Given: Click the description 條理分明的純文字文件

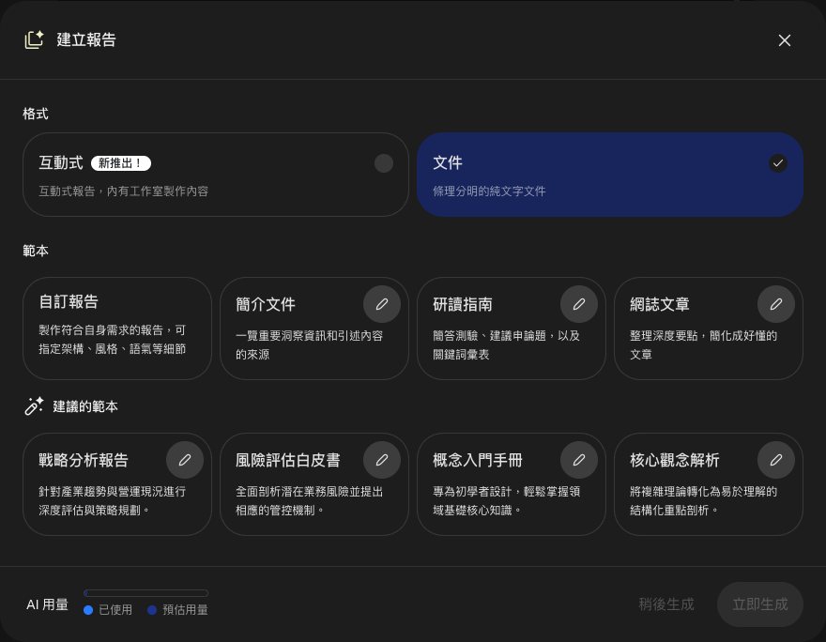Looking at the screenshot, I should tap(489, 191).
